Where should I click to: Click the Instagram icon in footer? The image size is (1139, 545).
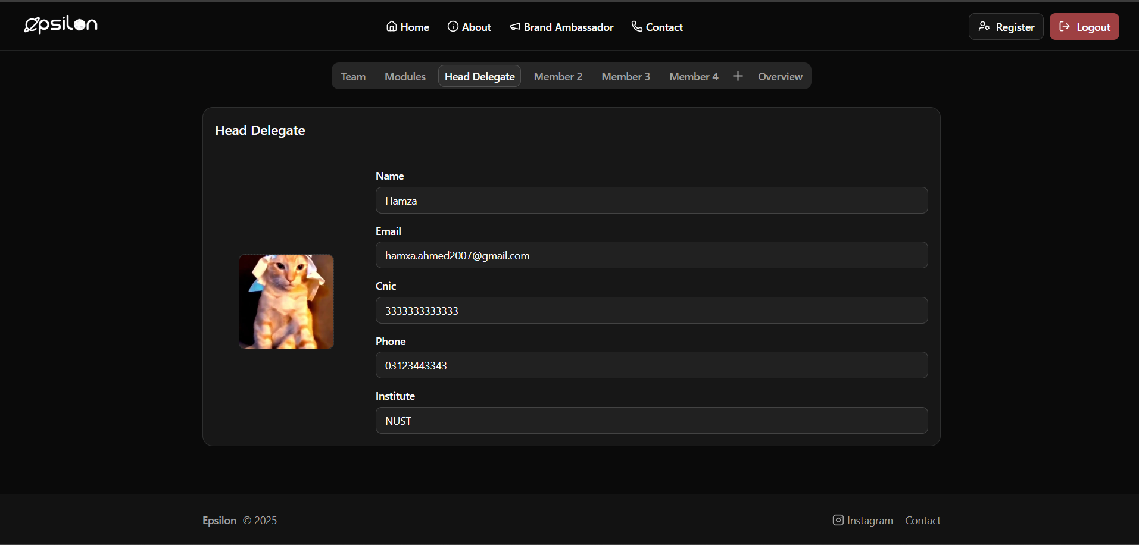tap(838, 520)
